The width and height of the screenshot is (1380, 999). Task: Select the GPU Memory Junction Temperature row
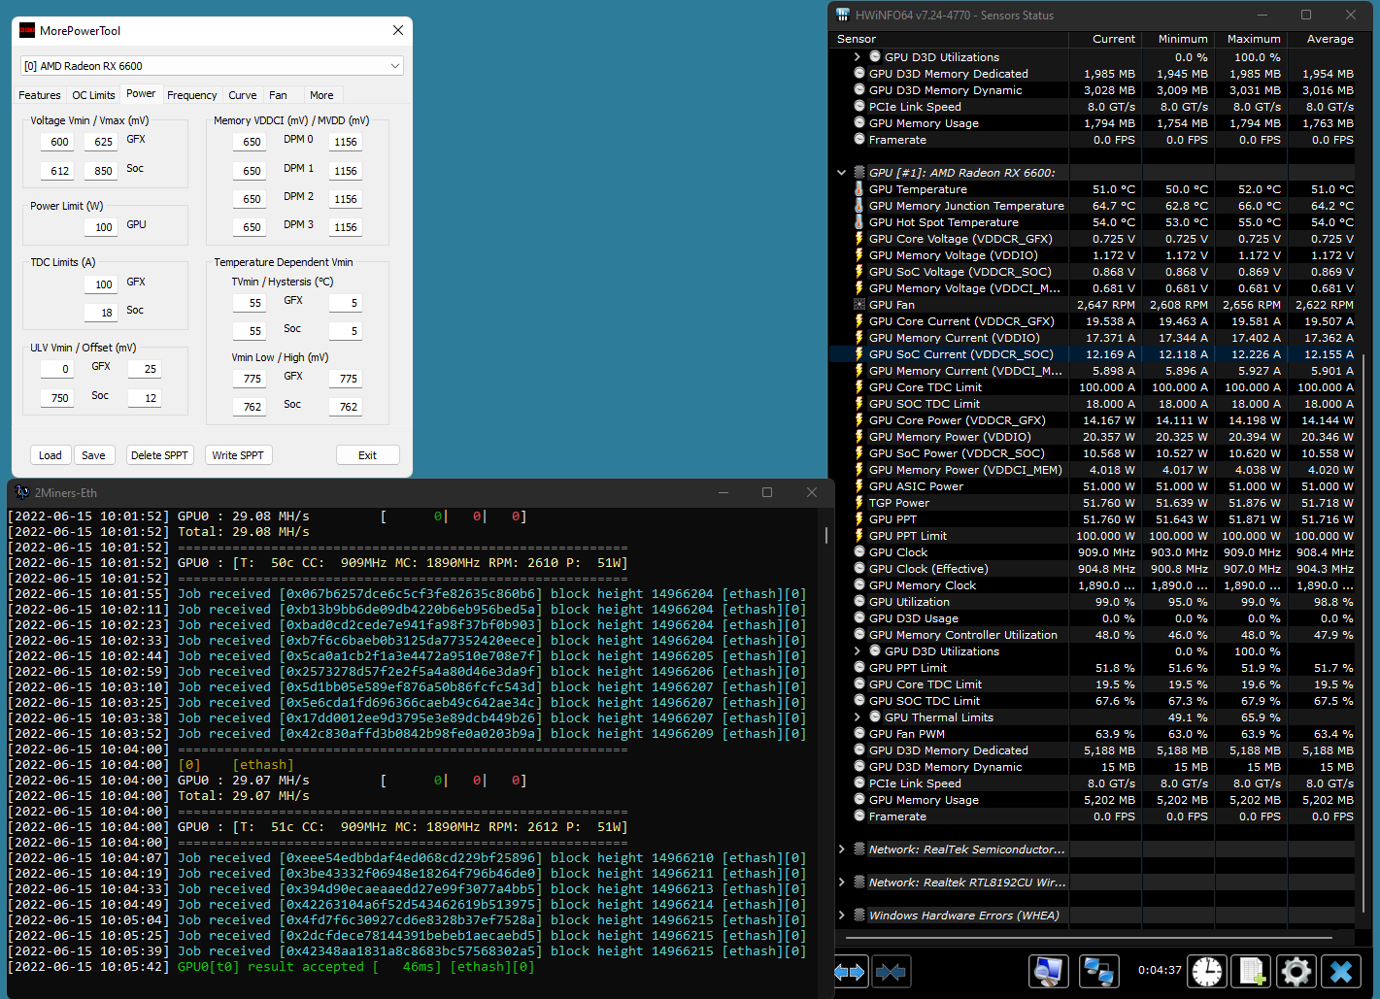click(x=1094, y=206)
